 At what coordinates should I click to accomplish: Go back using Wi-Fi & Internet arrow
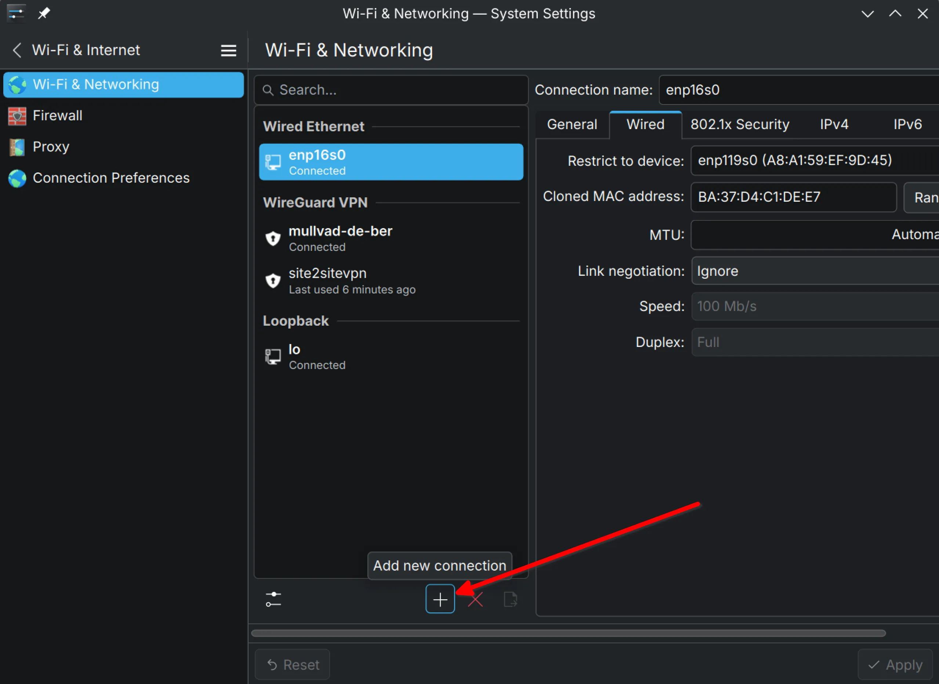pos(17,50)
